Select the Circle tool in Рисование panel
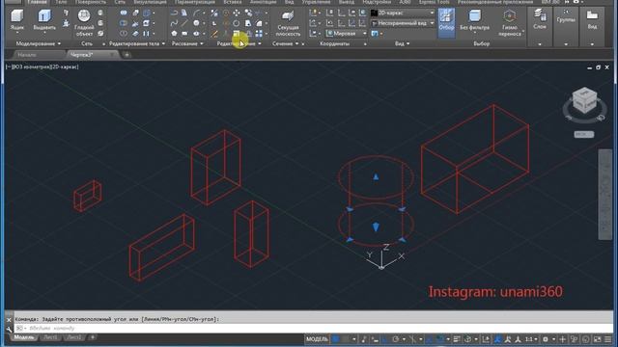Image resolution: width=618 pixels, height=347 pixels. click(x=197, y=23)
